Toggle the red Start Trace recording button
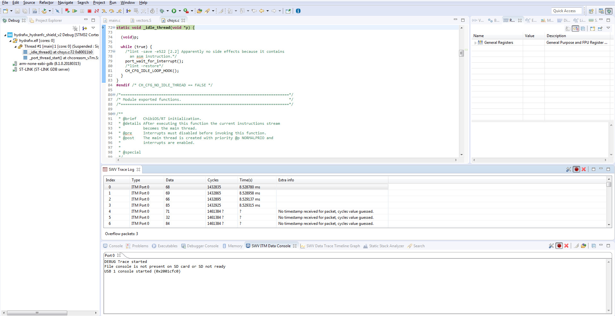Image resolution: width=615 pixels, height=316 pixels. click(577, 169)
